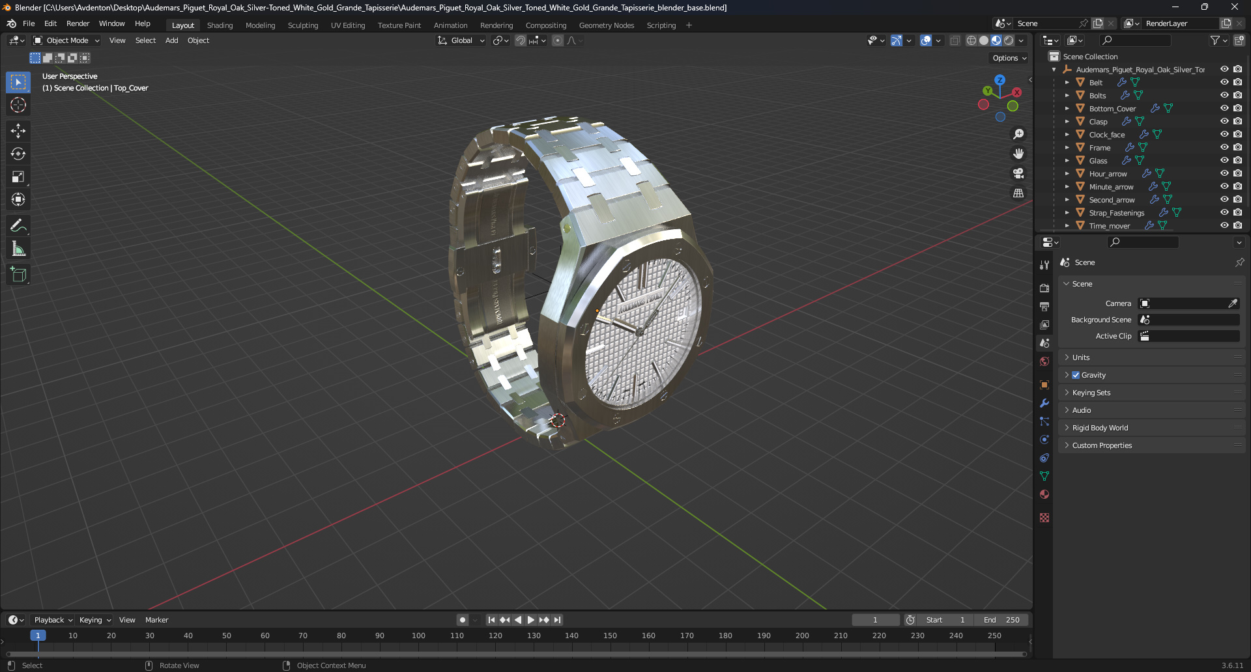1251x672 pixels.
Task: Open the Output properties tab
Action: tap(1044, 306)
